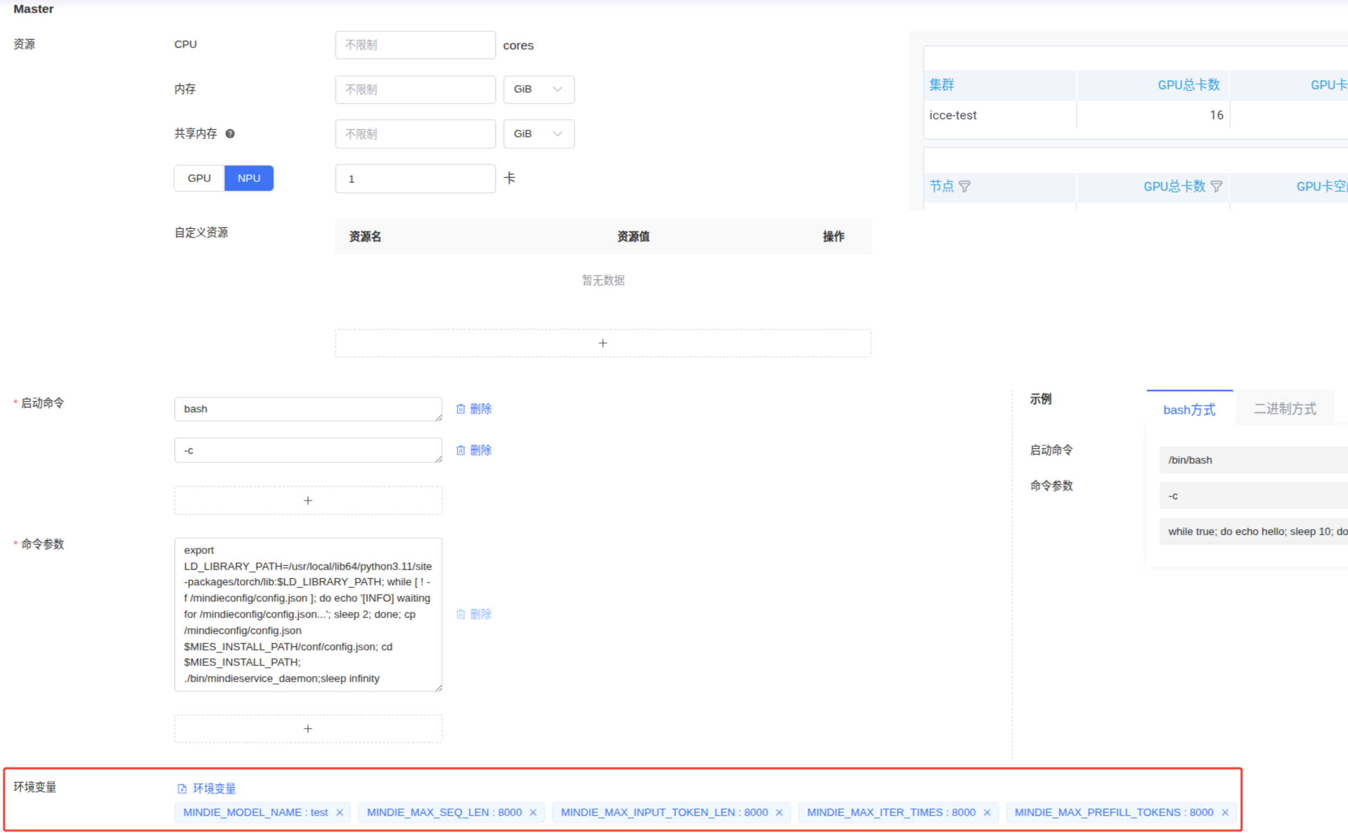
Task: Click the filter icon beside GPU总卡数 column
Action: 1216,187
